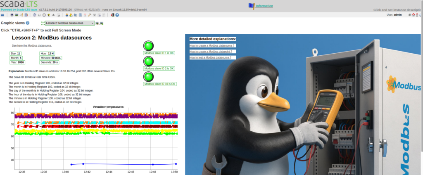Click 'Modbus slave ID 10 is OK' label

[x=160, y=84]
